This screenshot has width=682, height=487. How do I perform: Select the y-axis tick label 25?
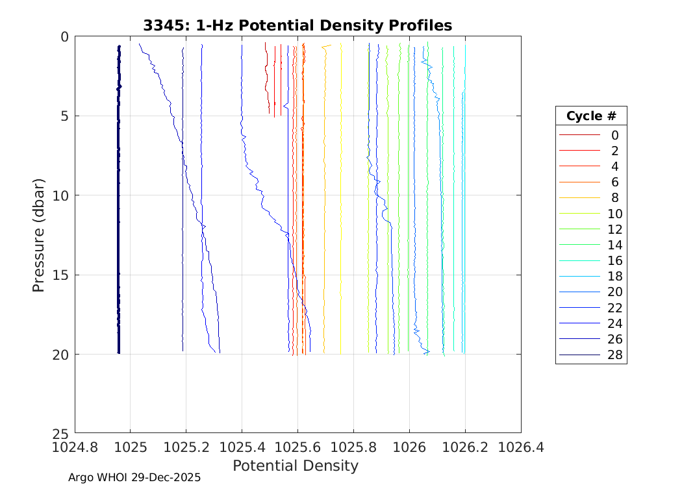60,432
